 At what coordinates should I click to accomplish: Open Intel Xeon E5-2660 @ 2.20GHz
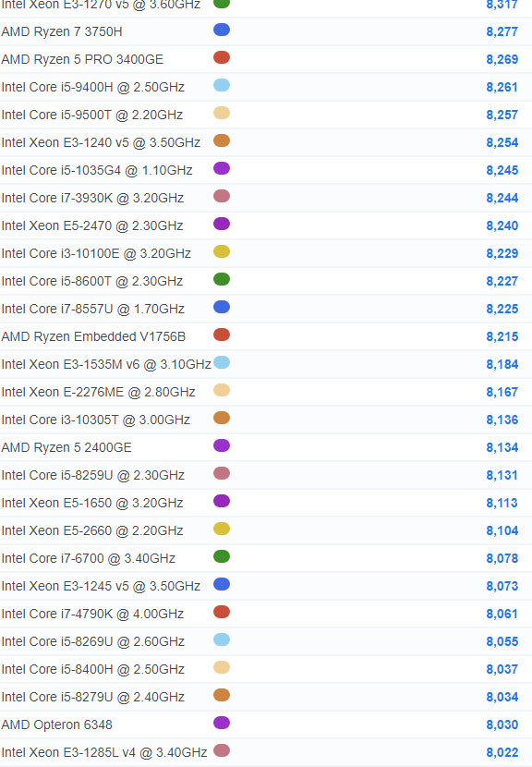(x=92, y=530)
